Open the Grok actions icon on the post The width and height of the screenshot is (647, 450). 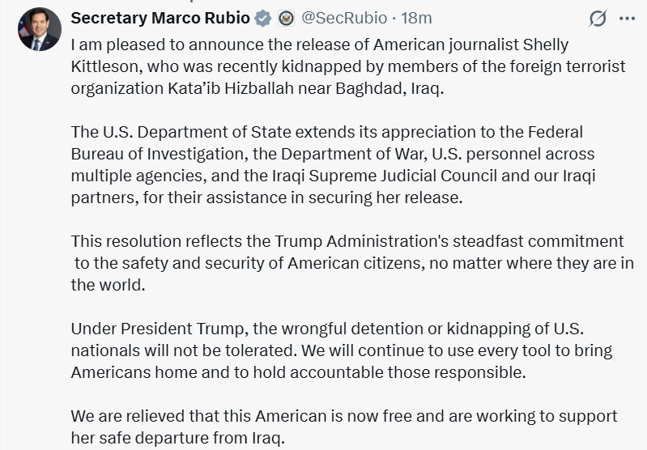[x=598, y=19]
